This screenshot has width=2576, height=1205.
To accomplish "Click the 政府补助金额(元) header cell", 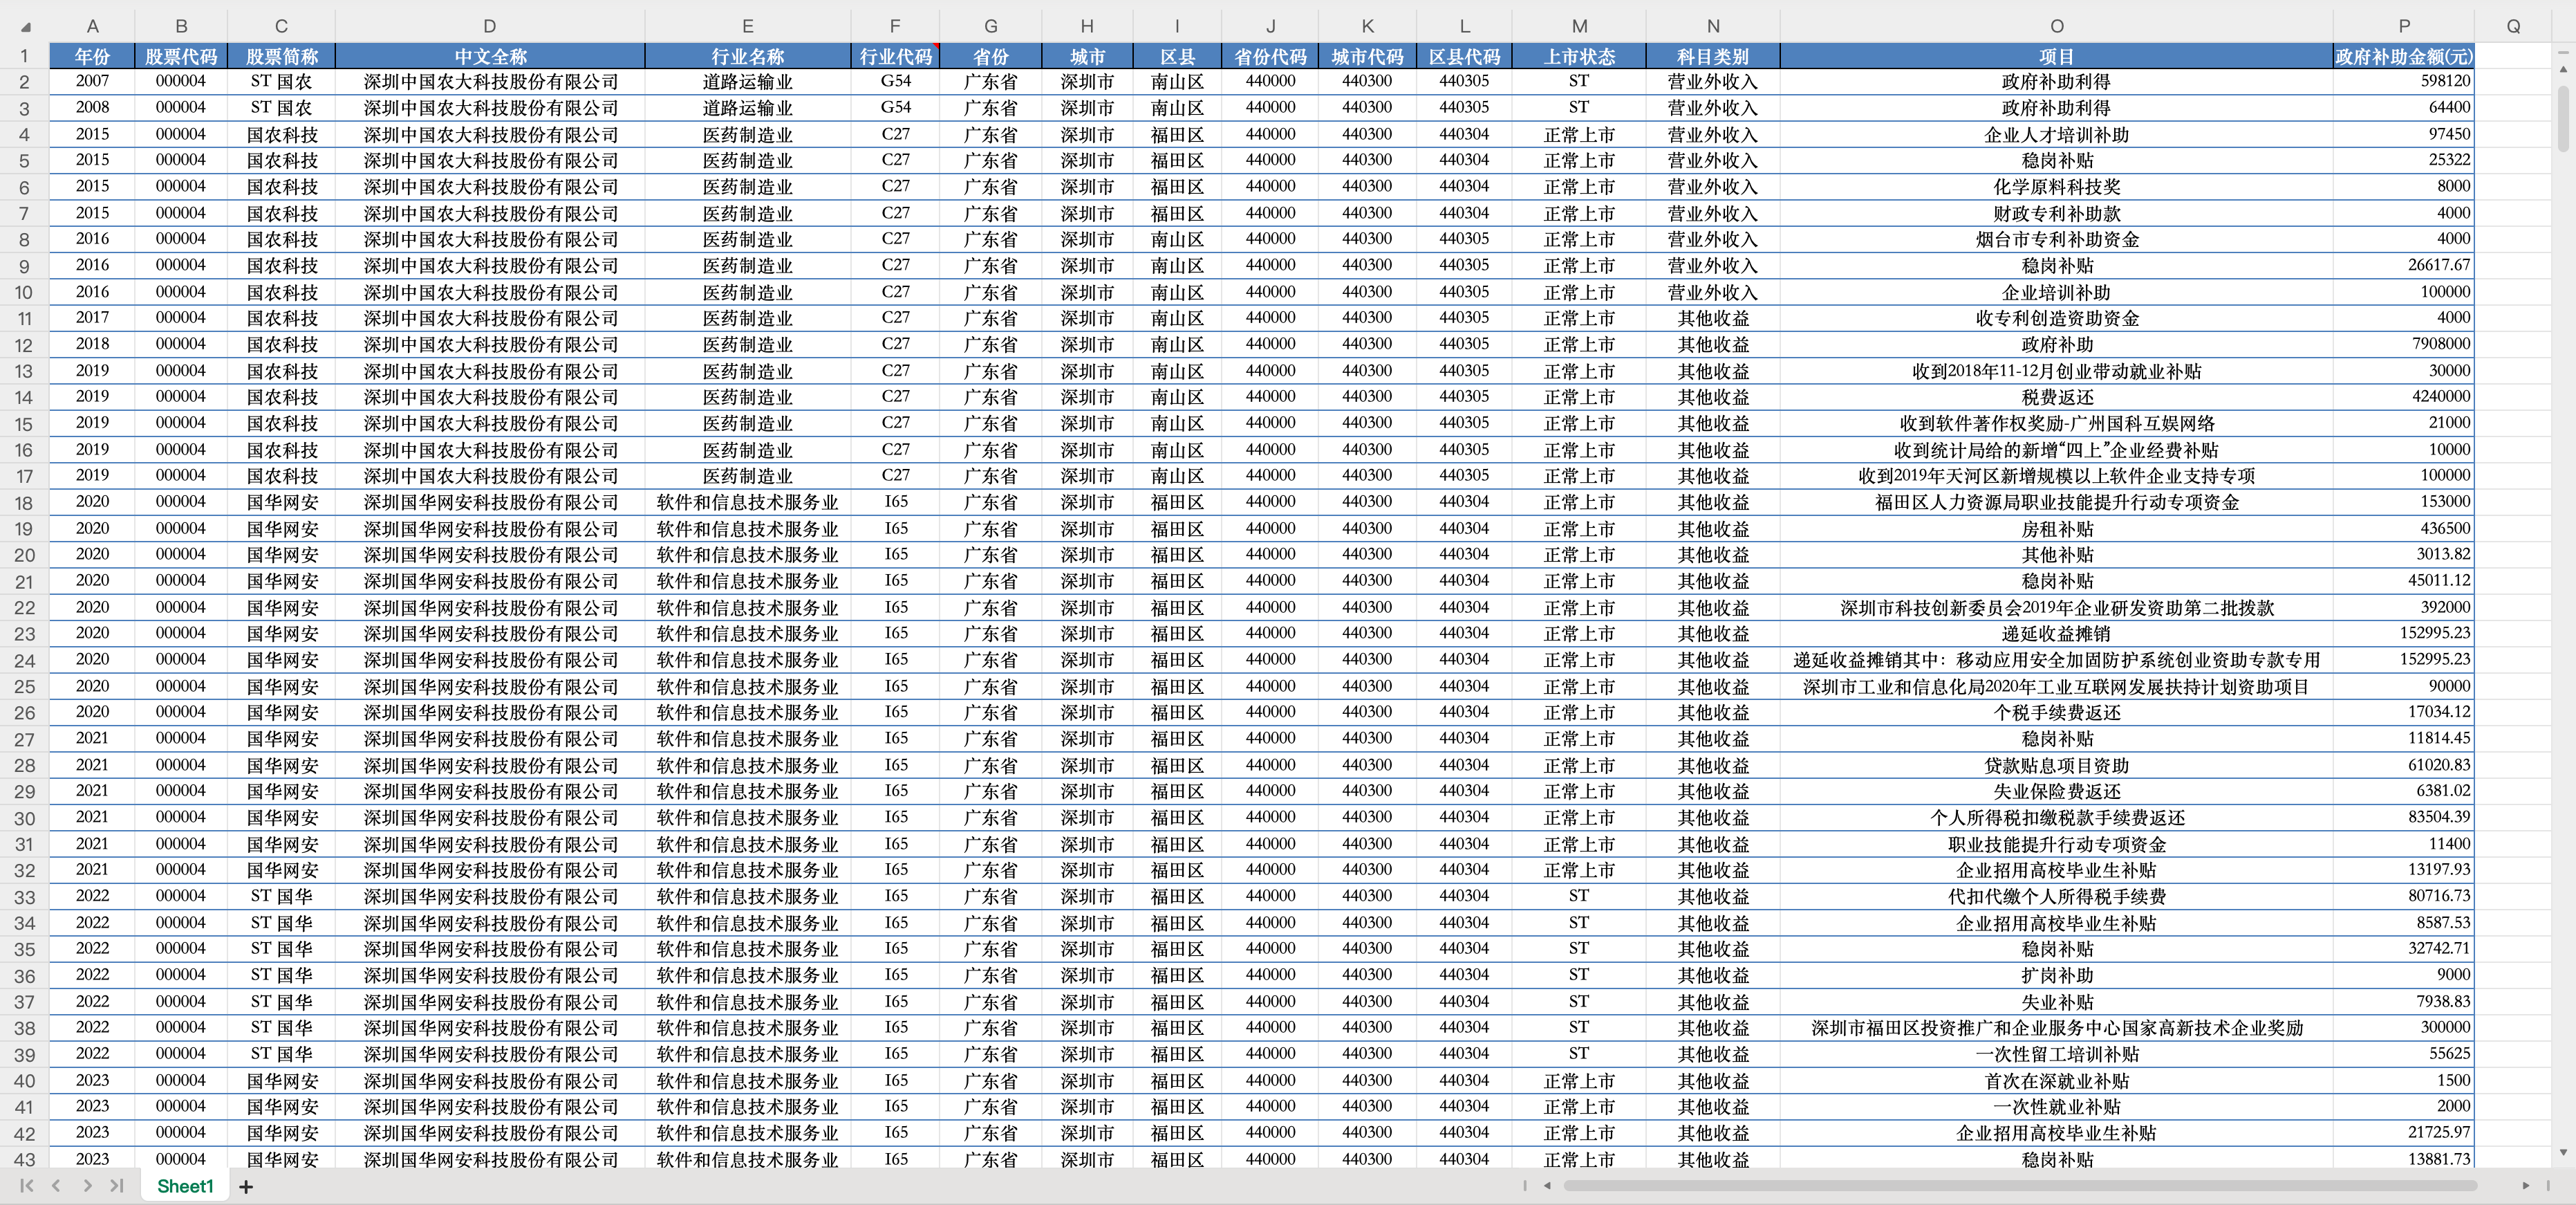I will tap(2403, 56).
